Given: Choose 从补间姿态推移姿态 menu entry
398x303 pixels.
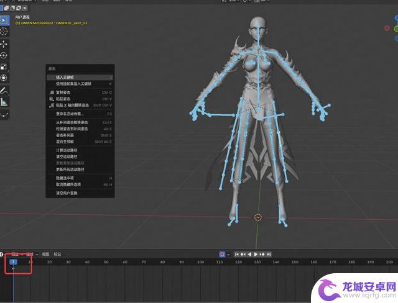Looking at the screenshot, I should (x=80, y=122).
